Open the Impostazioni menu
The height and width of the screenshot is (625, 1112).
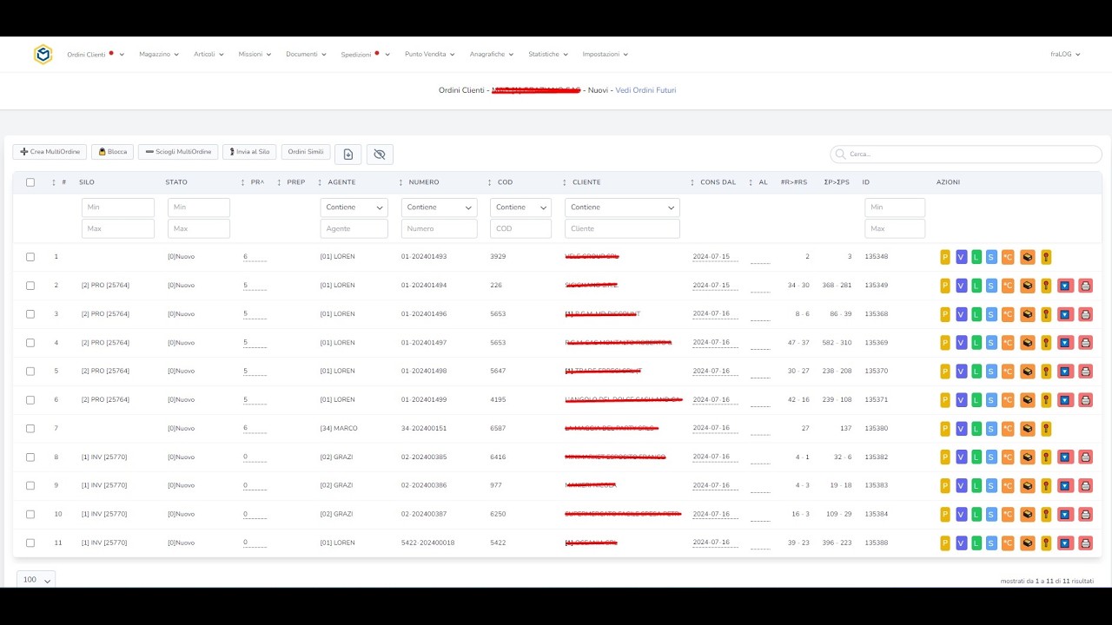[606, 54]
